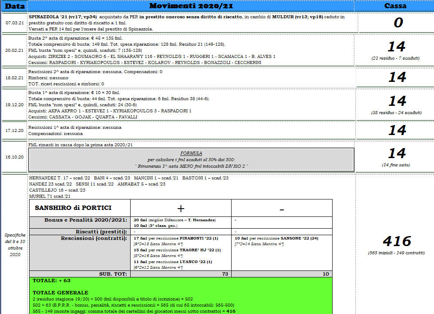Select the "Riscatti (prestiti):" row label
Viewport: 434px width, 314px height.
pos(101,232)
